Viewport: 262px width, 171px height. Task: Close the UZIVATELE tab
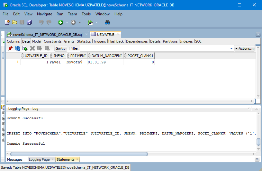point(118,34)
